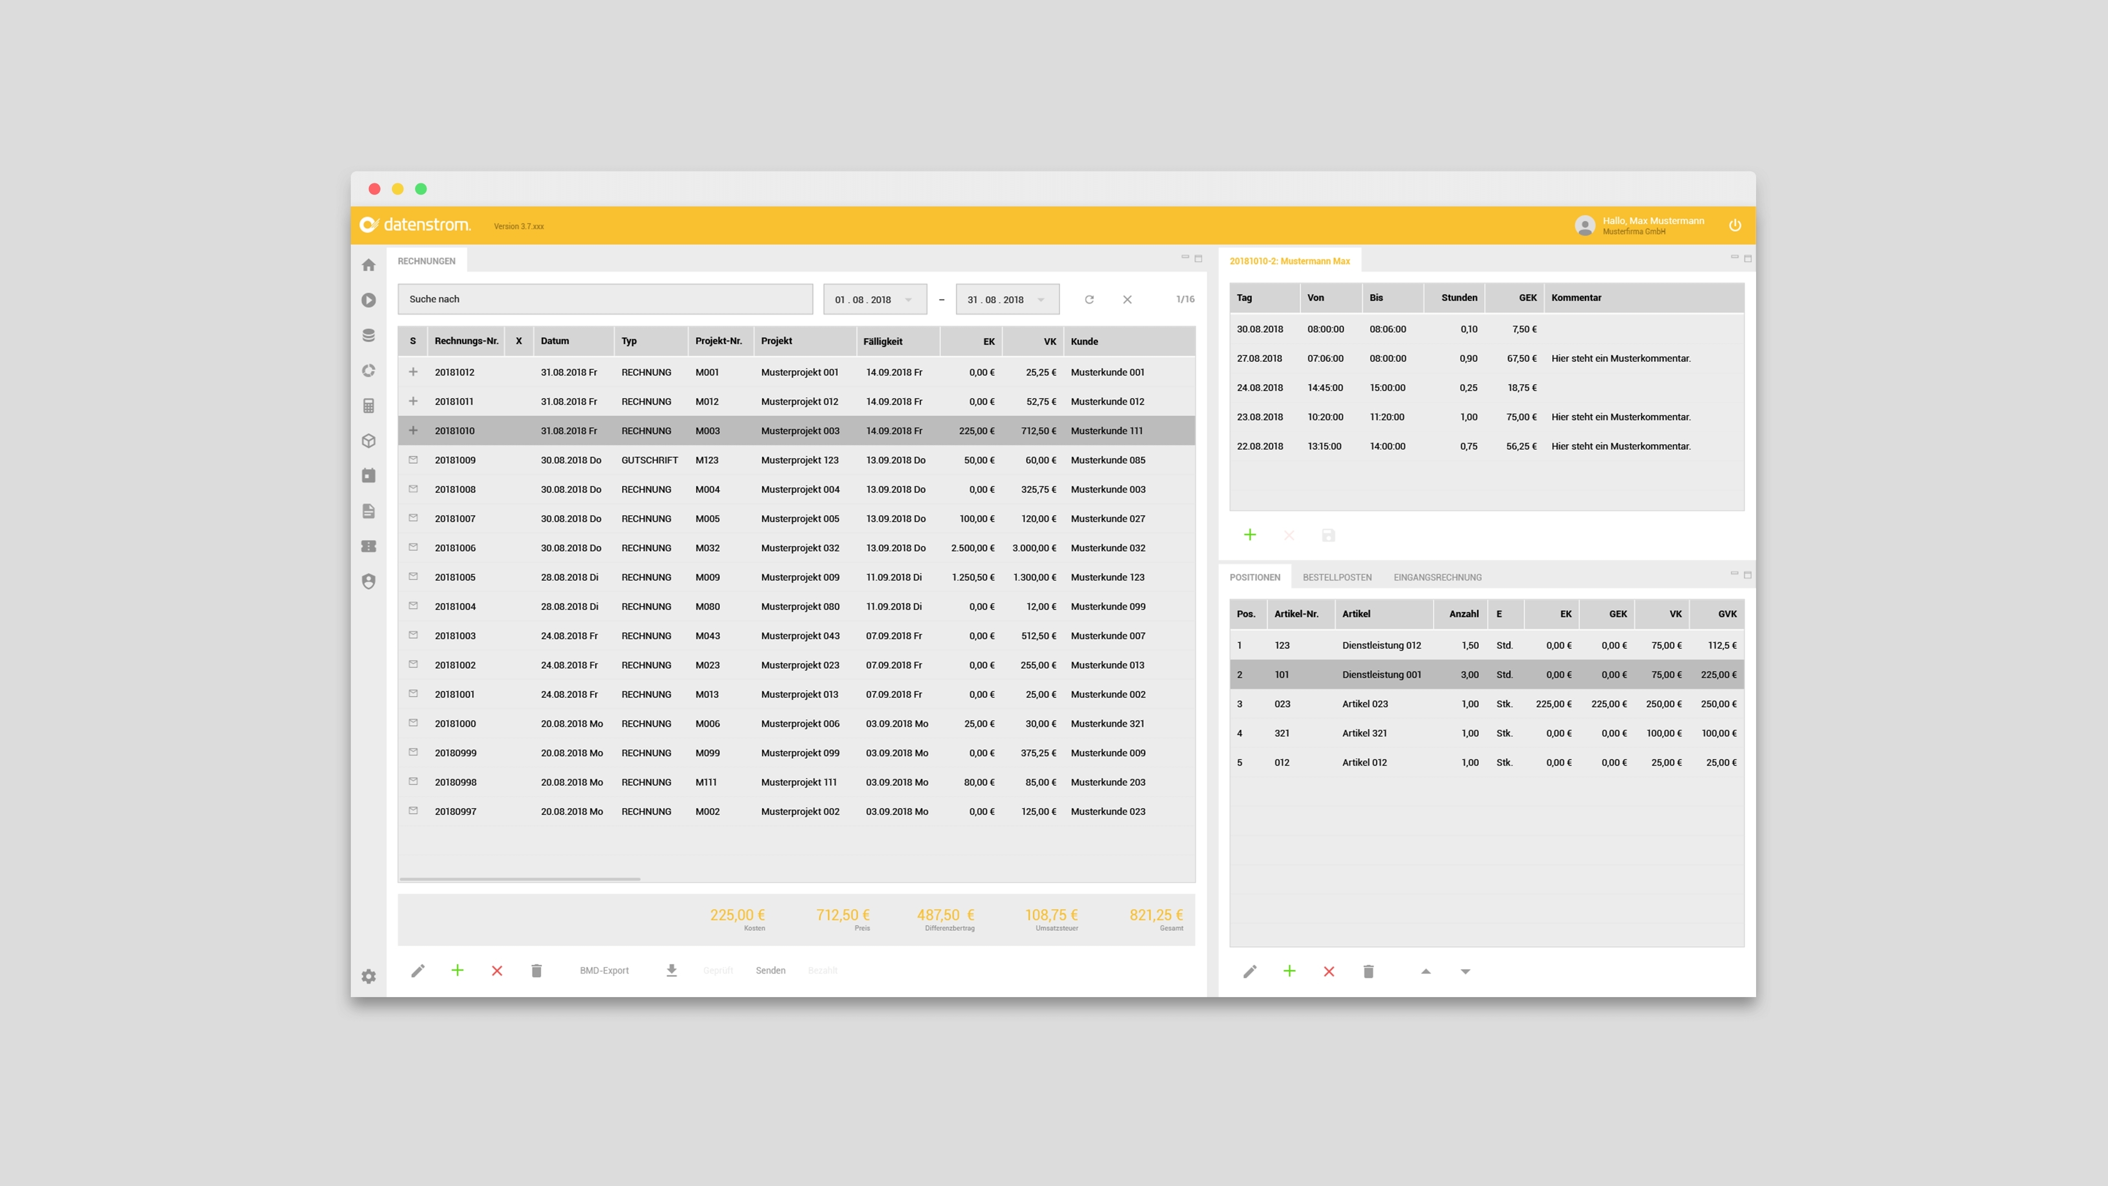Click the Suche nach search field

click(605, 299)
